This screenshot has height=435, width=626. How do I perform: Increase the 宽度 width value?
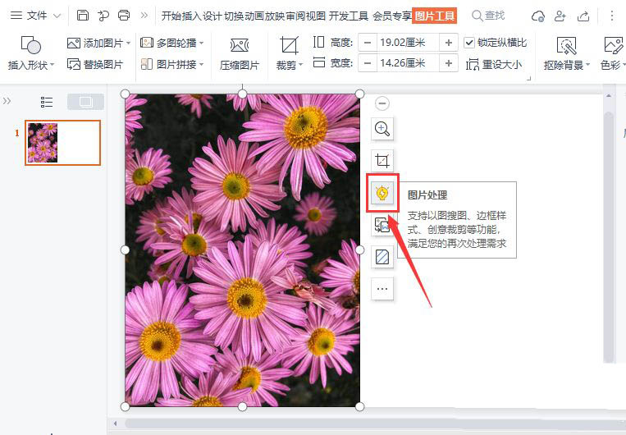(x=449, y=63)
